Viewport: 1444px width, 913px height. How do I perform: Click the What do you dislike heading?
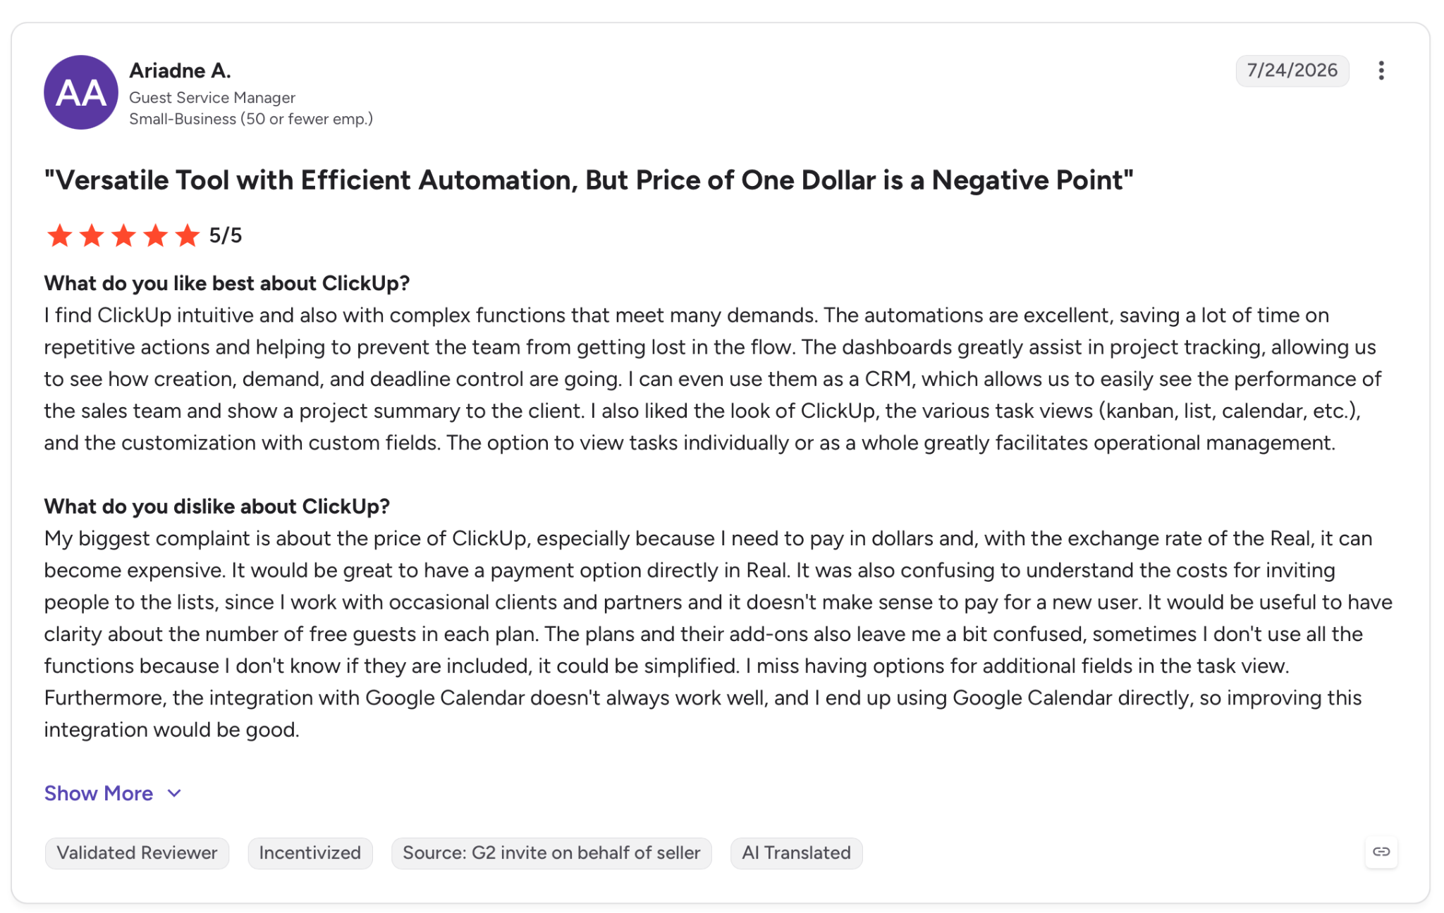coord(216,507)
